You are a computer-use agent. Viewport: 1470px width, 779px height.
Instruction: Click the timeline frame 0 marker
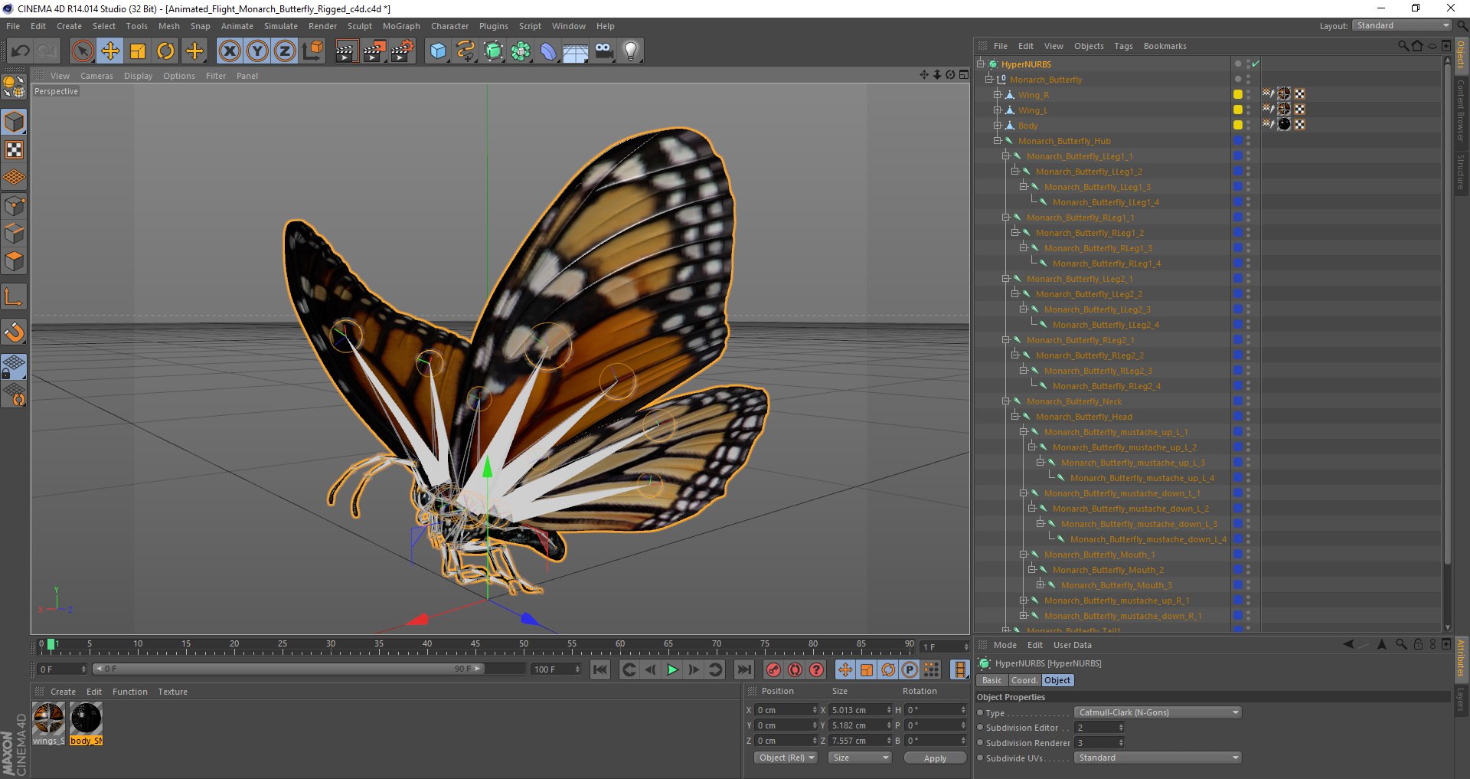(x=41, y=645)
